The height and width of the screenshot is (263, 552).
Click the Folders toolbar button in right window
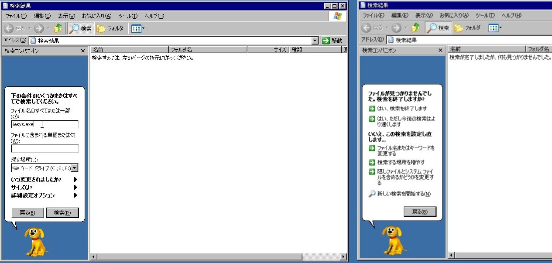click(x=468, y=28)
